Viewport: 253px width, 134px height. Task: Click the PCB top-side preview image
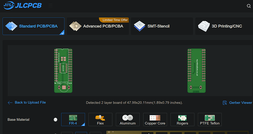(63, 70)
